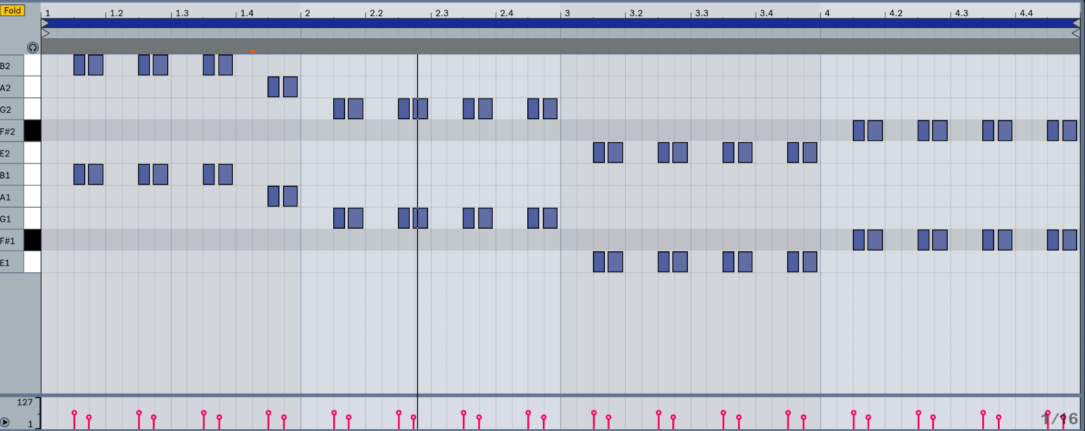Select the very first note in B2 row

coord(79,65)
